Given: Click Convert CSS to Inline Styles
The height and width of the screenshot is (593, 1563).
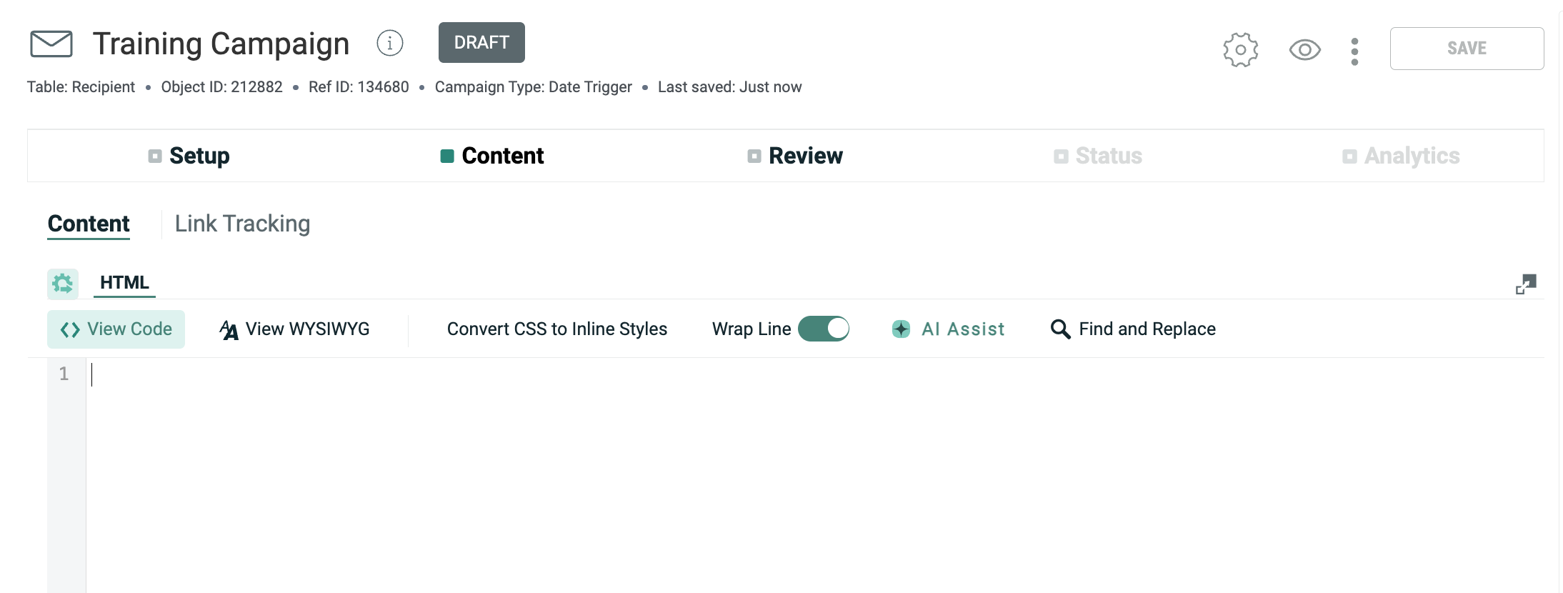Looking at the screenshot, I should click(x=556, y=329).
